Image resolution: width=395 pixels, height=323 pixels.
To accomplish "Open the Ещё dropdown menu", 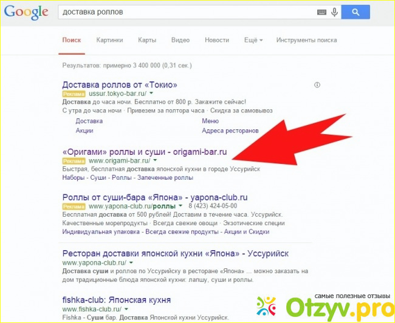I will (253, 40).
